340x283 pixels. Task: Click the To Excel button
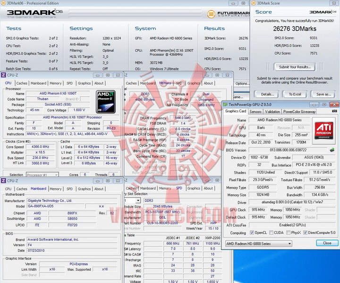(295, 94)
